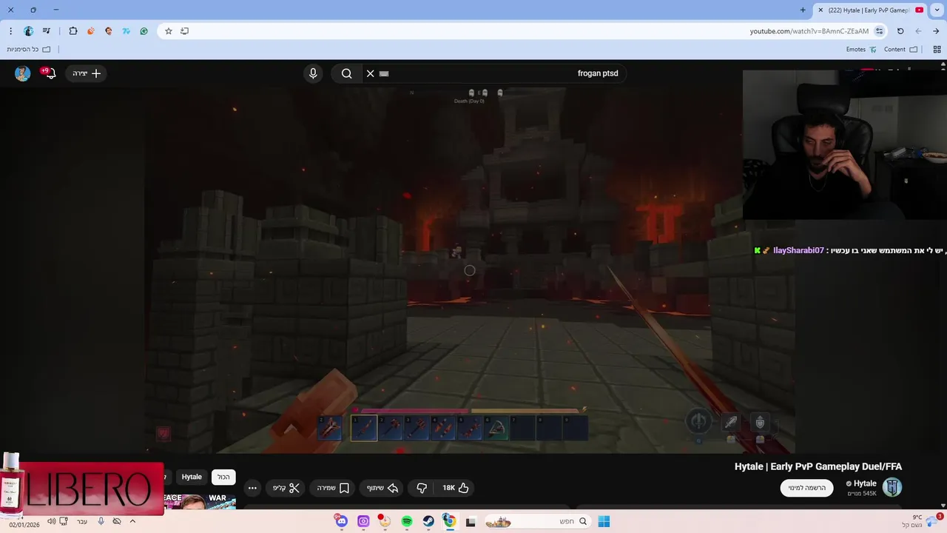The height and width of the screenshot is (533, 947).
Task: Save the video to a playlist
Action: coord(333,488)
